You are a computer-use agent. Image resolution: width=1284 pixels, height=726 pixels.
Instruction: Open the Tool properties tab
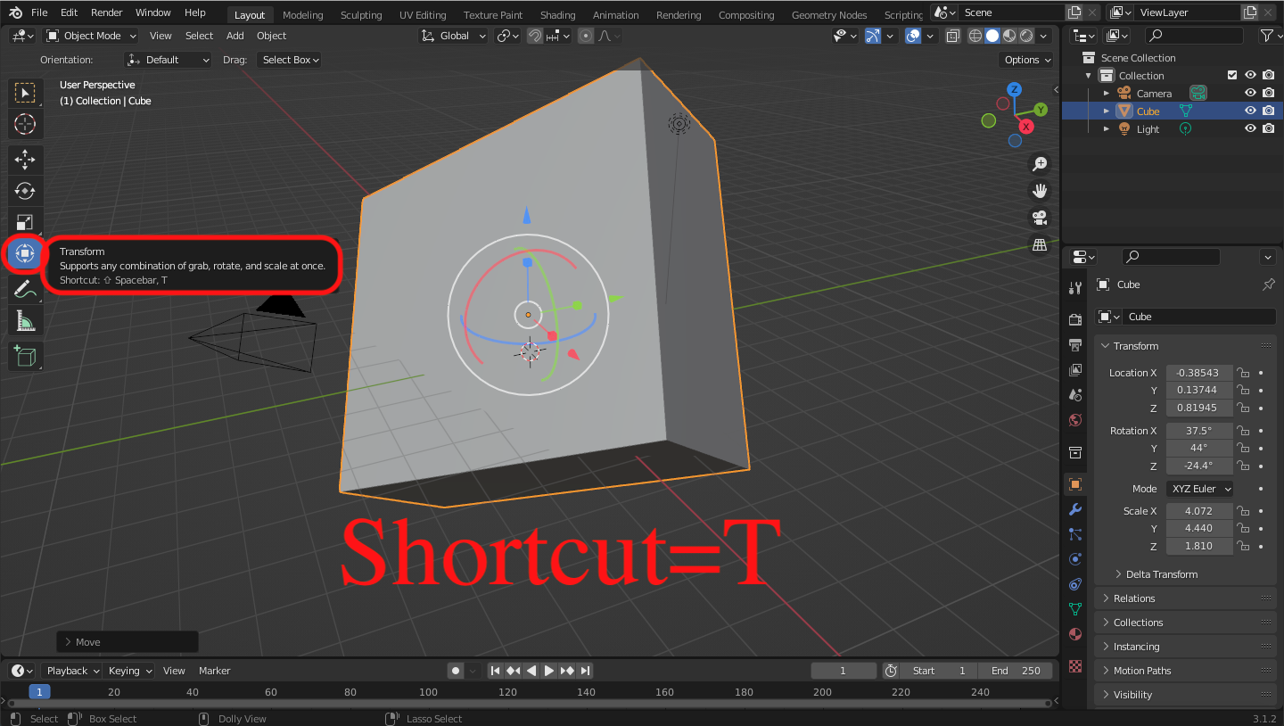point(1075,287)
